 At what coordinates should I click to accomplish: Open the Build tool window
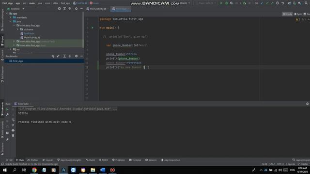pos(91,160)
